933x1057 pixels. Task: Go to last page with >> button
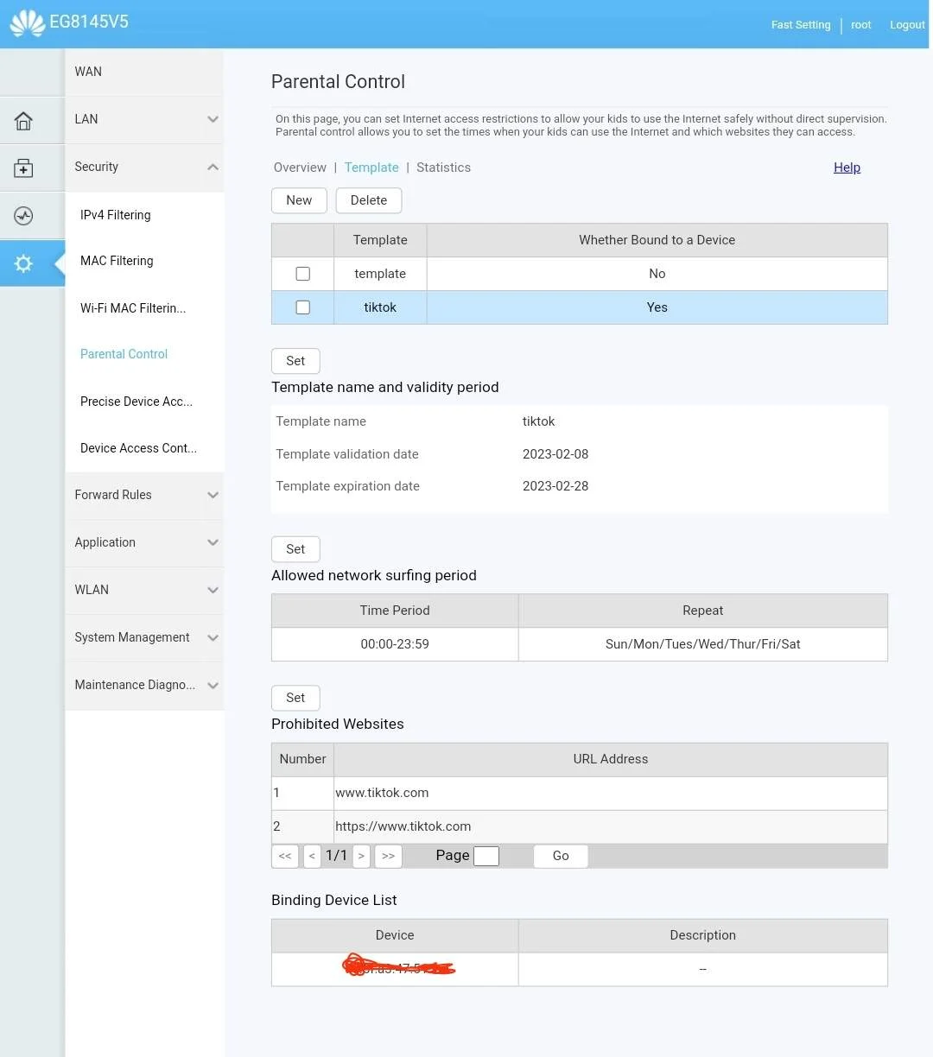(388, 856)
